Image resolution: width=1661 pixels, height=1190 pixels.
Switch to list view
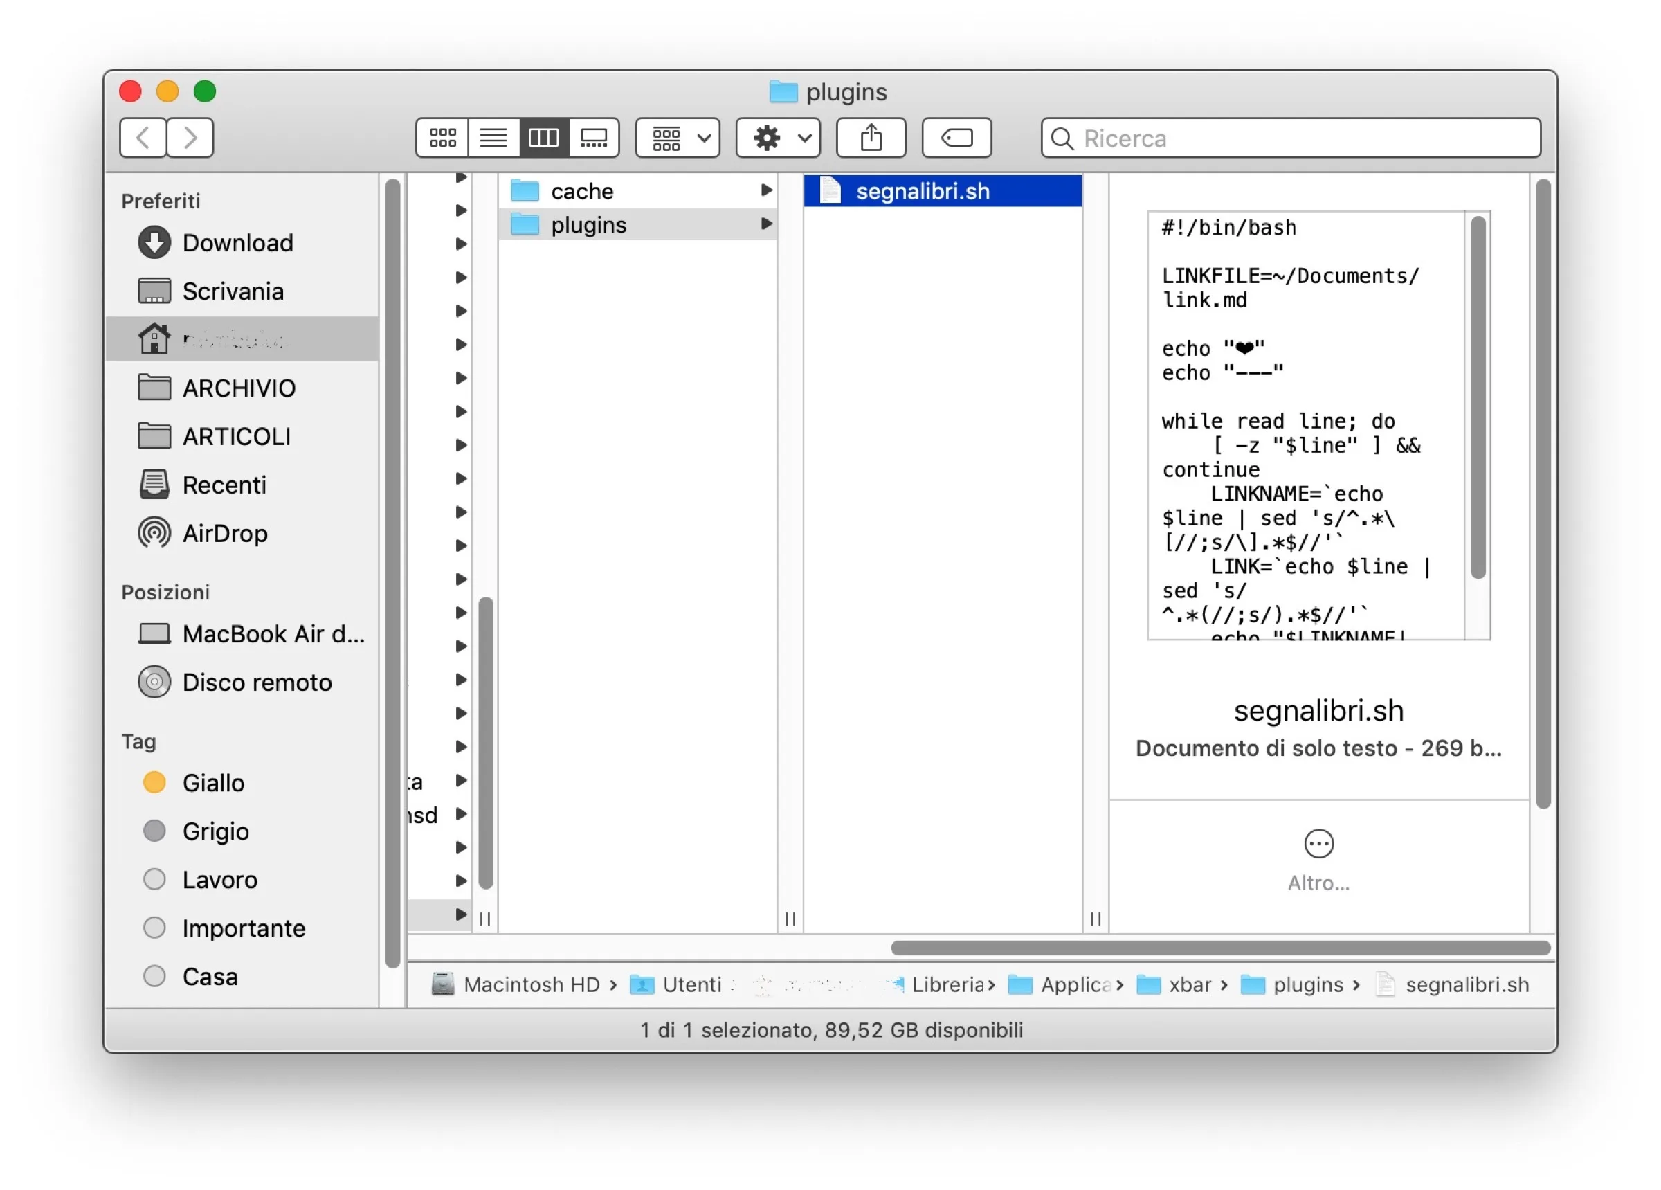pos(493,138)
